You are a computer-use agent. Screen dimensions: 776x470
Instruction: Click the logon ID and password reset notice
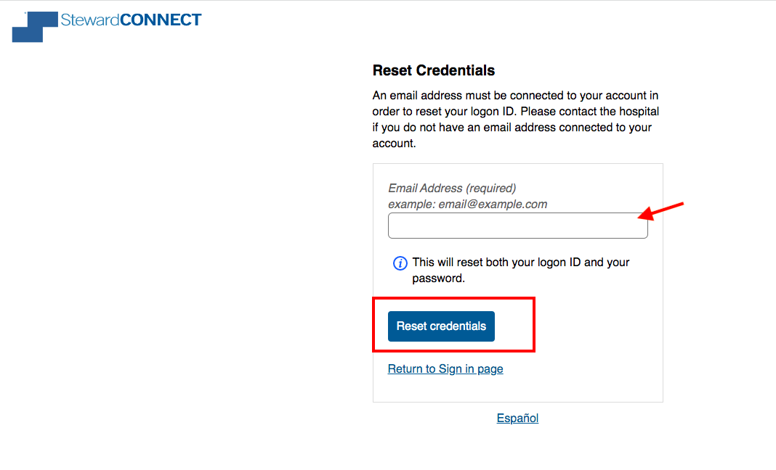[x=521, y=271]
